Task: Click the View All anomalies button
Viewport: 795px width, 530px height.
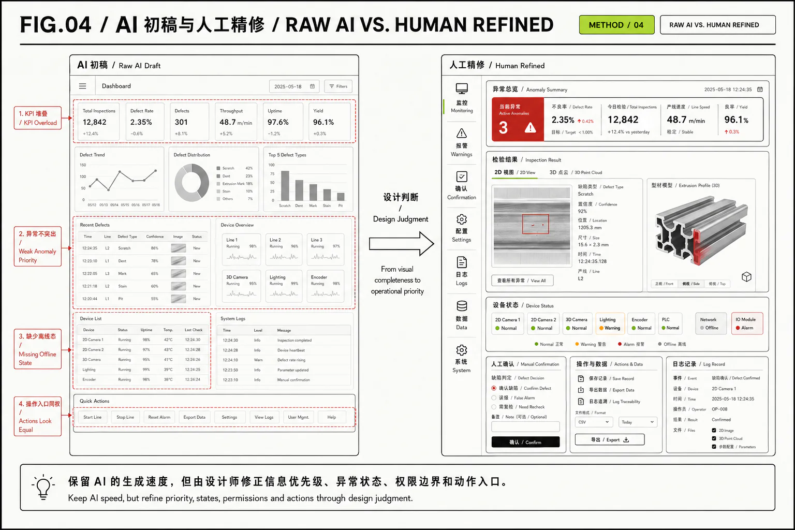Action: pyautogui.click(x=522, y=281)
